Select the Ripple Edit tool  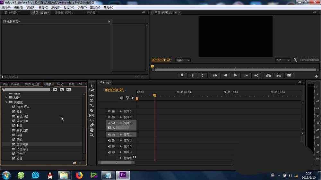click(x=92, y=95)
